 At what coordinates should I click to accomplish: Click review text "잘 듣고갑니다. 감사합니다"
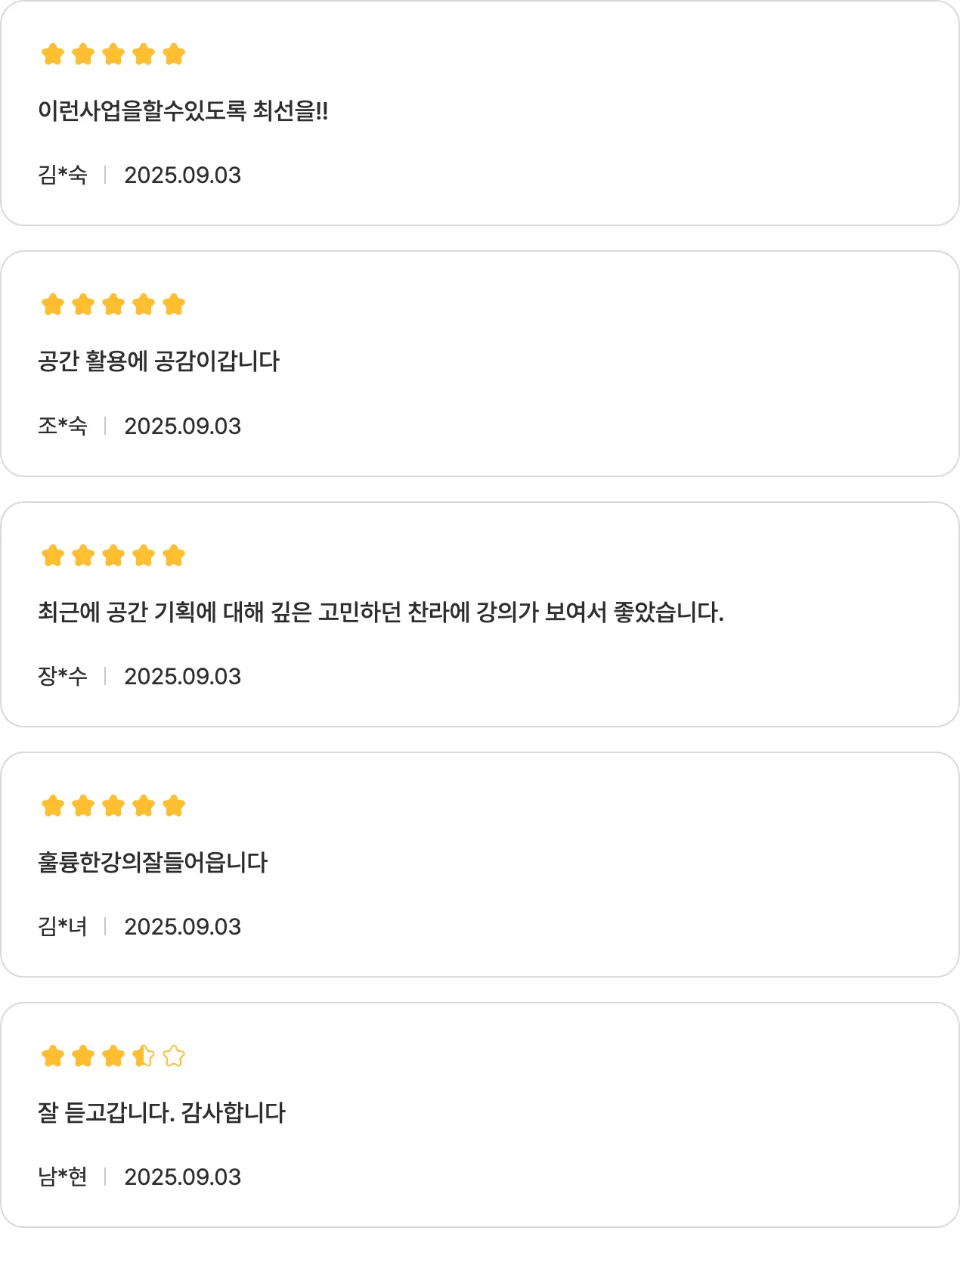coord(162,1113)
